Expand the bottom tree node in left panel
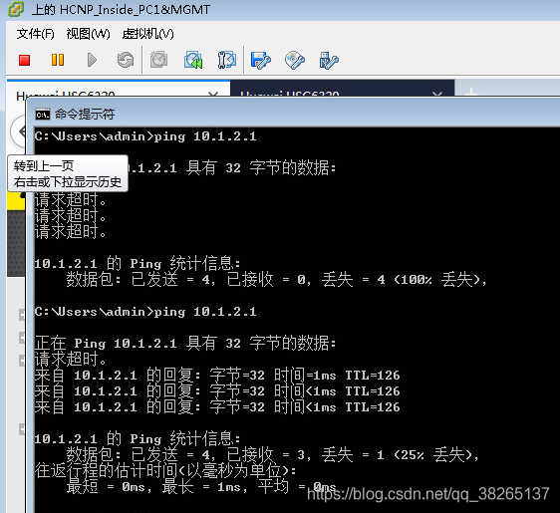The height and width of the screenshot is (513, 560). (x=22, y=429)
